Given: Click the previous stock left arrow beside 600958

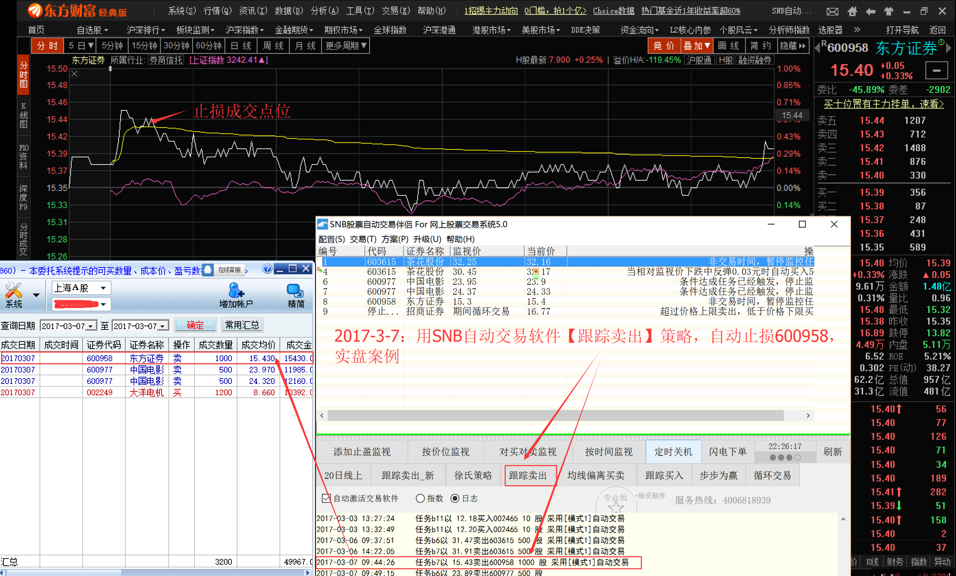Looking at the screenshot, I should (817, 48).
